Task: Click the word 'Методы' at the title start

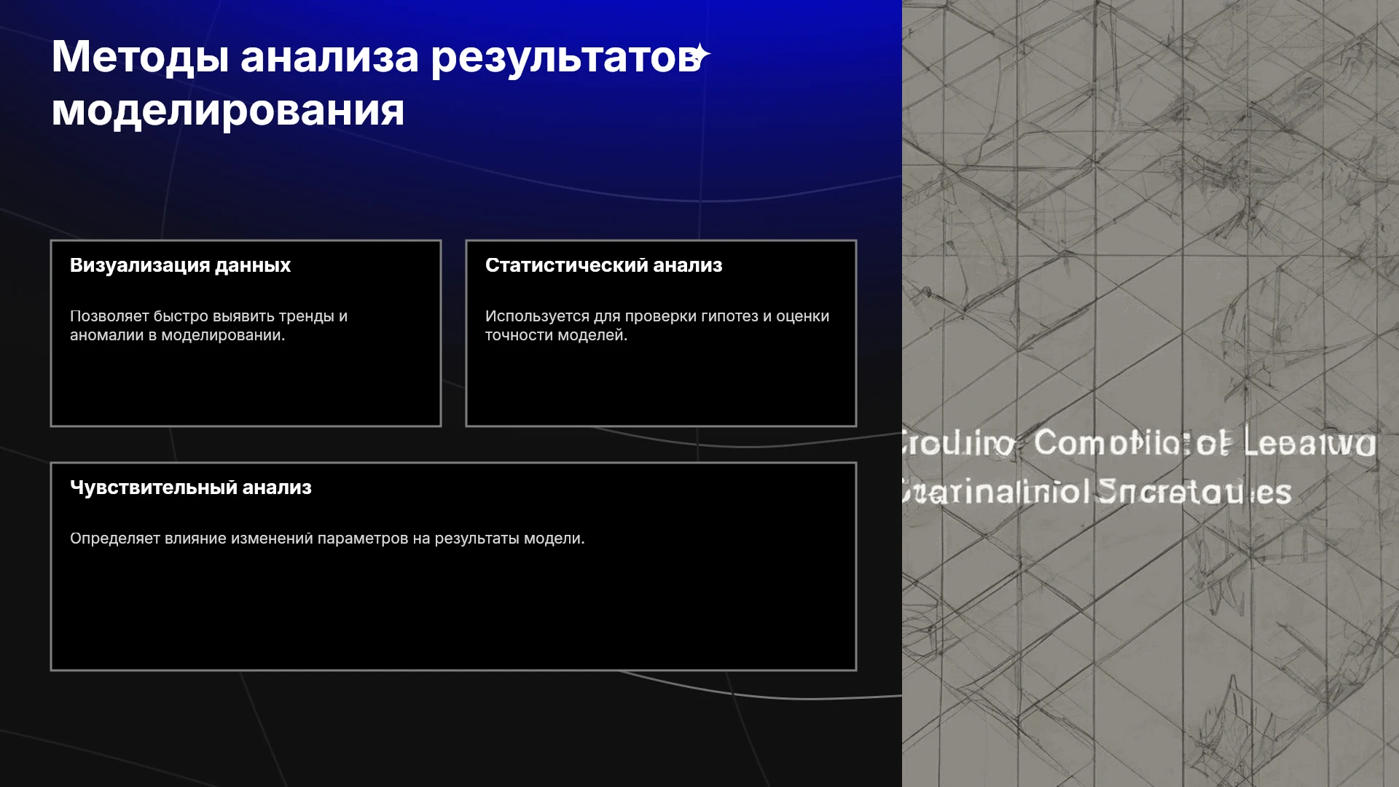Action: click(x=141, y=57)
